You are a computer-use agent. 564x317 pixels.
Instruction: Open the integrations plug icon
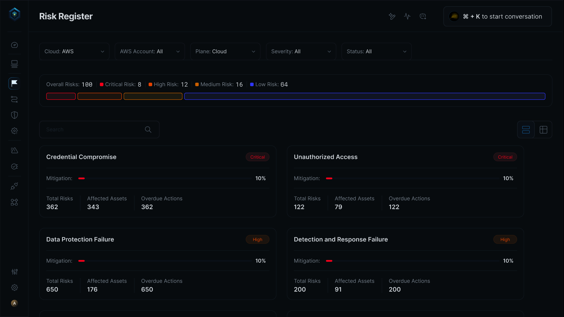[x=14, y=186]
